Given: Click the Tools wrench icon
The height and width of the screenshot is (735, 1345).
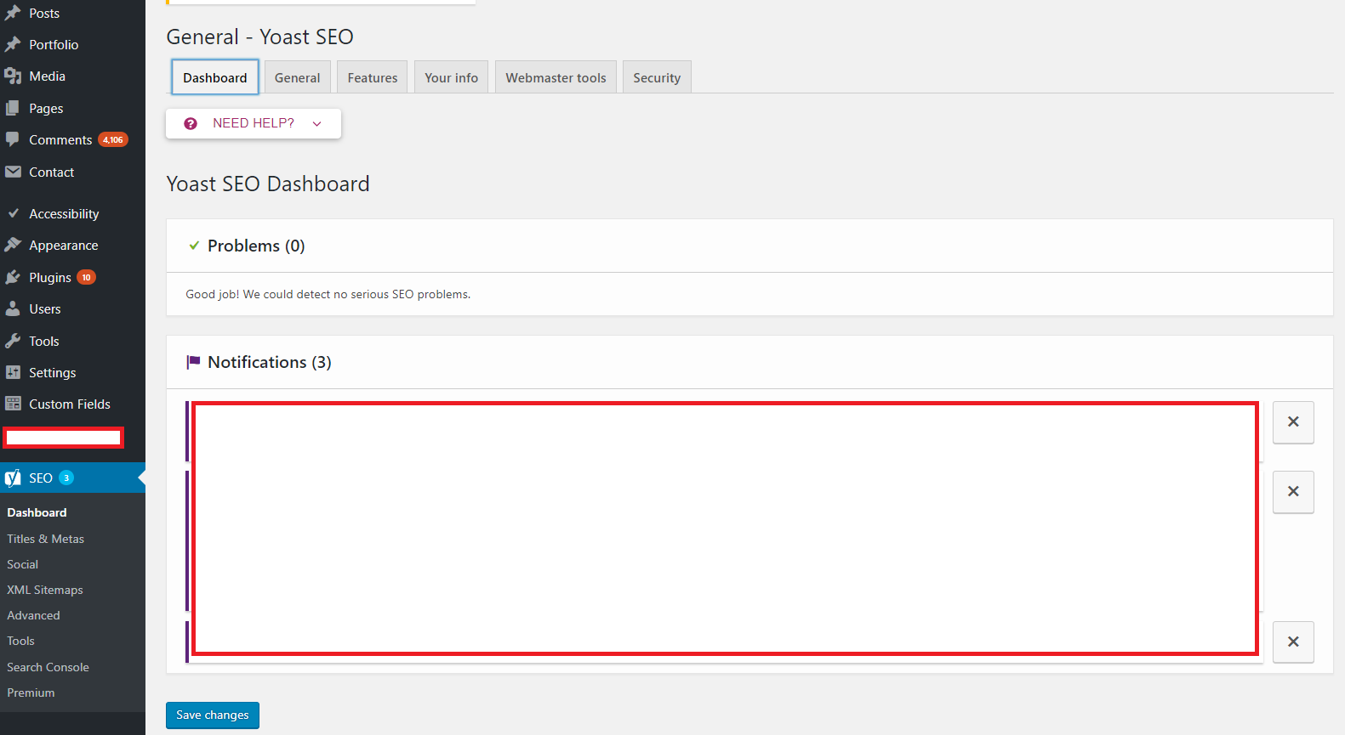Looking at the screenshot, I should pos(13,341).
